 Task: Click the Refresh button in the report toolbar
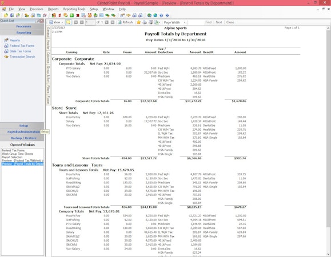(x=125, y=22)
